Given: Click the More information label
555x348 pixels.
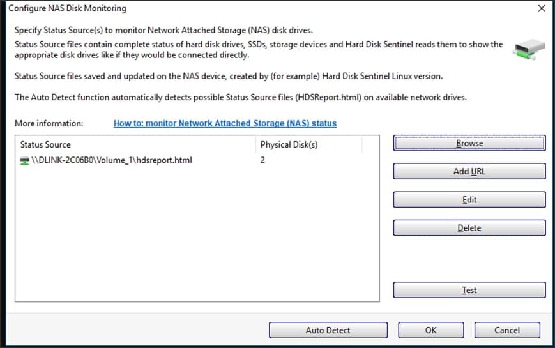Looking at the screenshot, I should [x=49, y=123].
